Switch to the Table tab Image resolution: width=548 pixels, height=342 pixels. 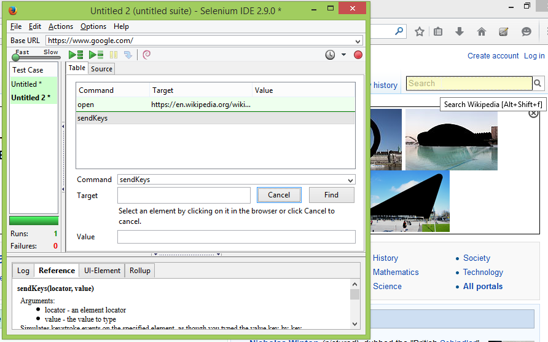(x=77, y=68)
